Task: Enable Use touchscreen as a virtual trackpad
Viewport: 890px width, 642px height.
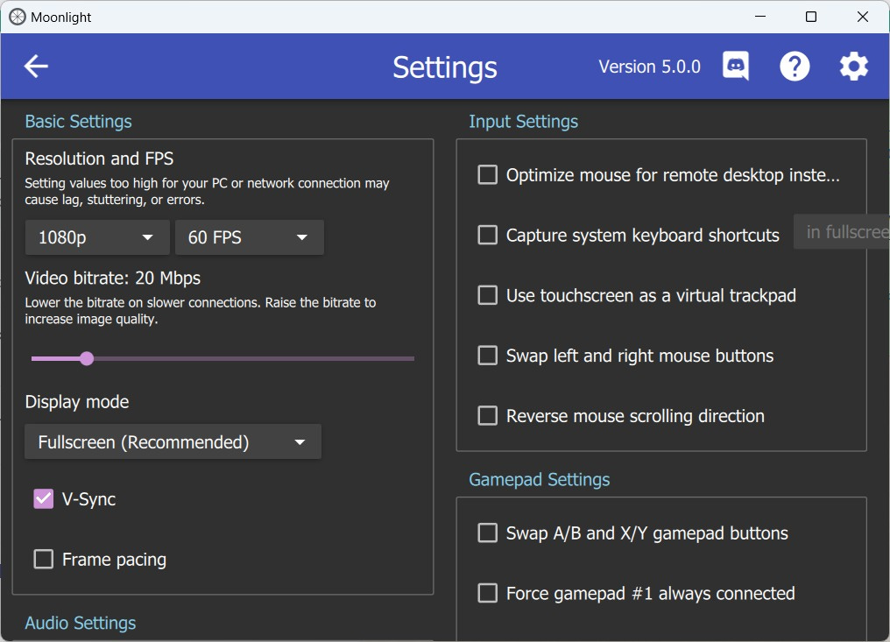Action: (488, 295)
